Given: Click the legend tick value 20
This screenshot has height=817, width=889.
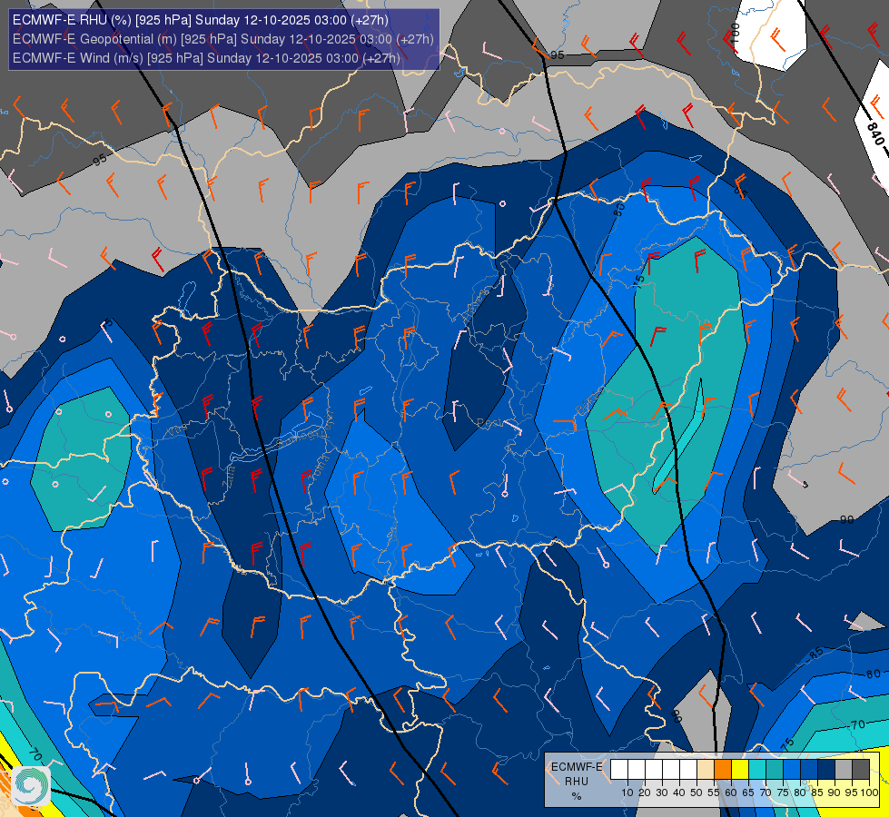Looking at the screenshot, I should pos(645,792).
